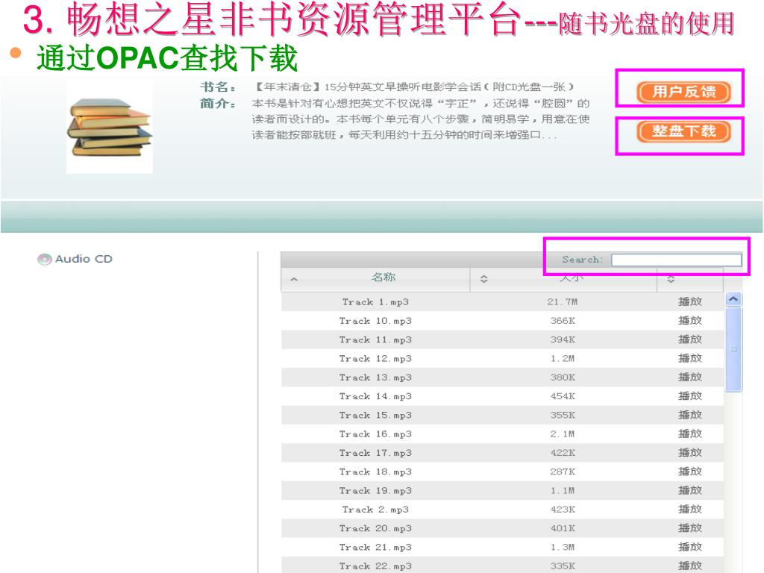This screenshot has width=764, height=573.
Task: Play Track 11.mp3
Action: pos(690,339)
